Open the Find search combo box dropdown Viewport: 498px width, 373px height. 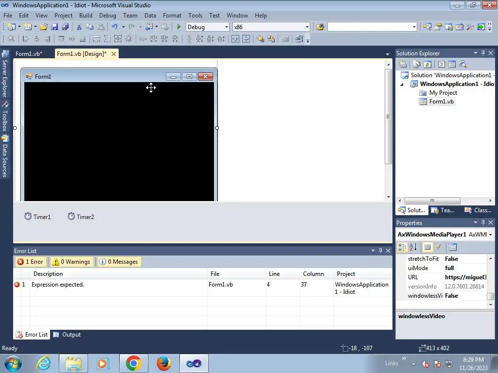point(414,27)
